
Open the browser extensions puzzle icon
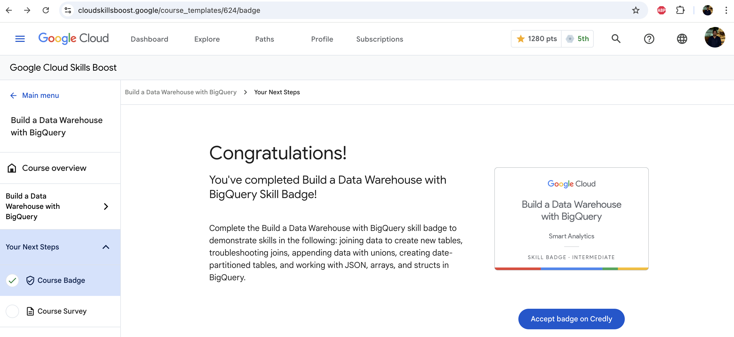click(x=680, y=11)
